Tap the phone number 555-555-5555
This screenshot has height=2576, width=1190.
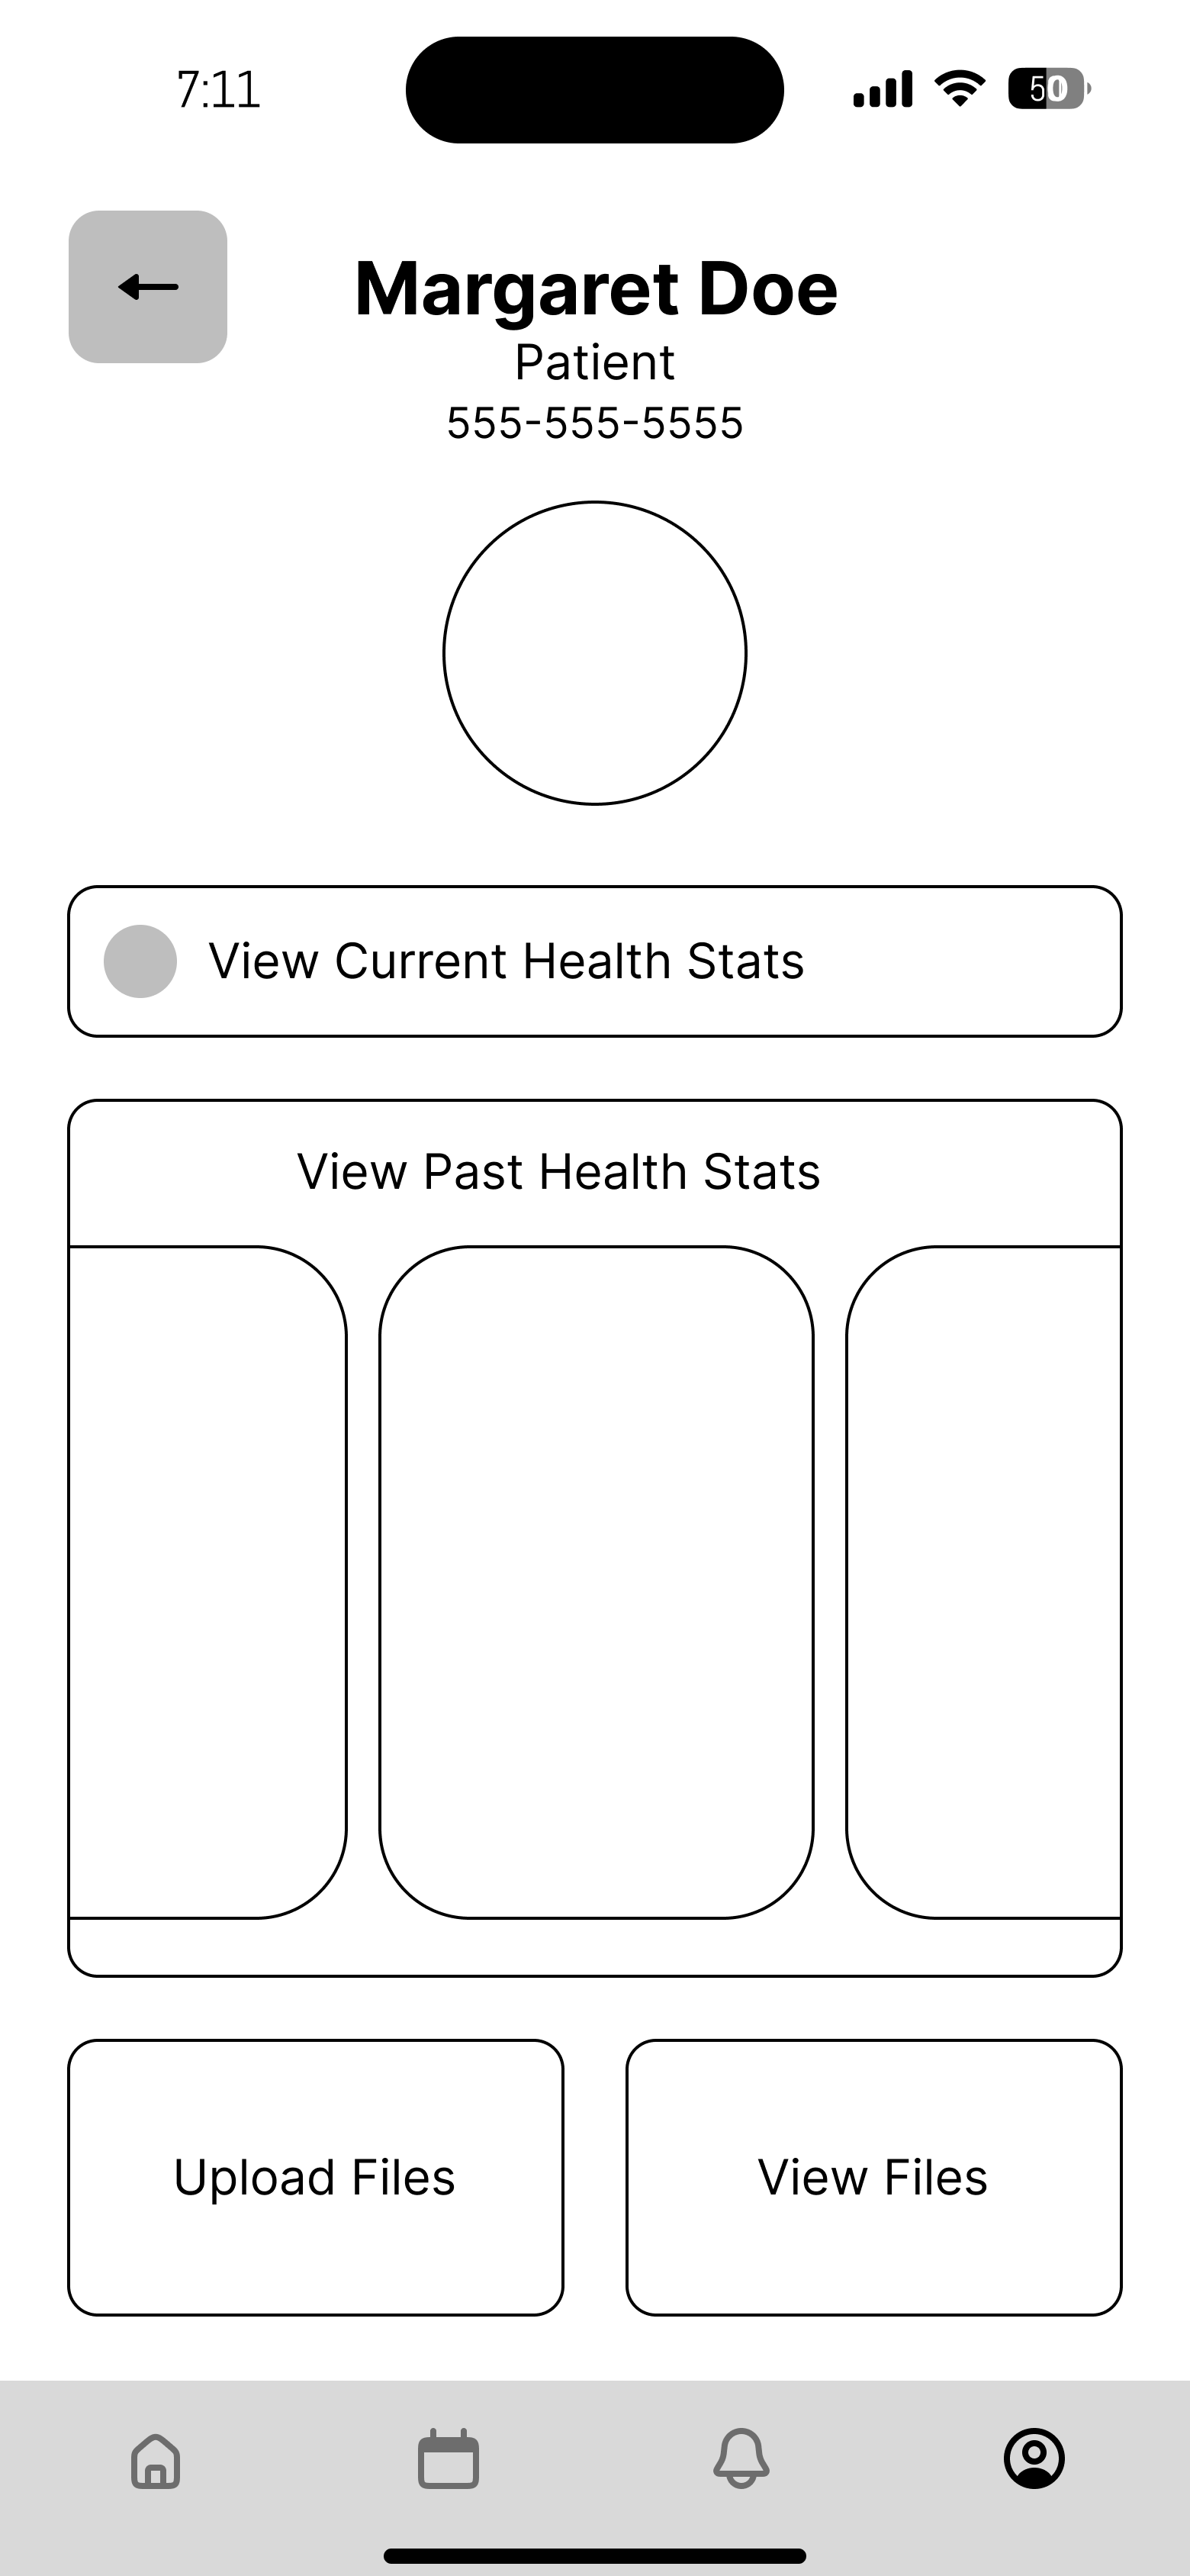coord(595,423)
